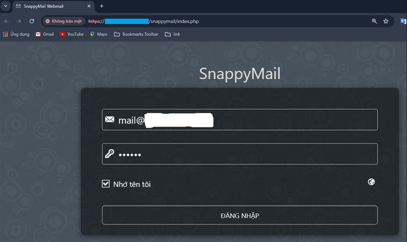The image size is (407, 242).
Task: Click the URL text in address bar
Action: pyautogui.click(x=144, y=21)
